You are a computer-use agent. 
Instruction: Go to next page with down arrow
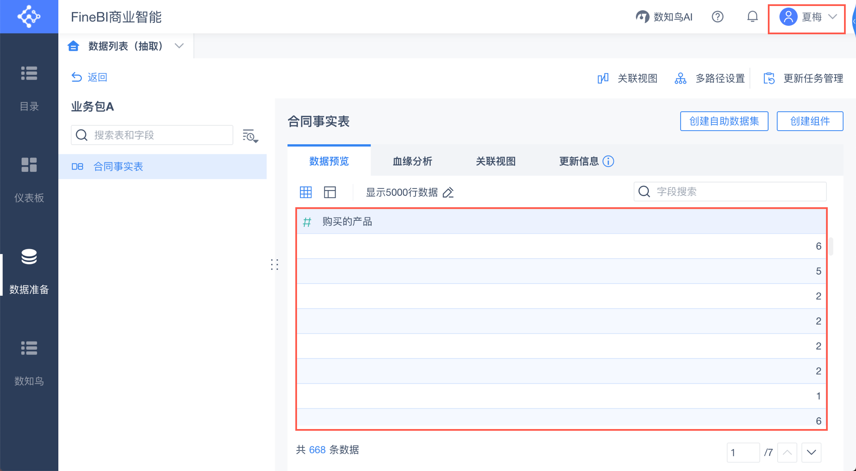811,452
